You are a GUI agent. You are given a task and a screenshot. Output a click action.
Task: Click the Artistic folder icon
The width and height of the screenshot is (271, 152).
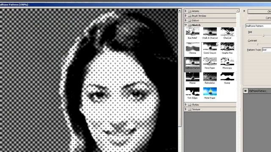190,11
